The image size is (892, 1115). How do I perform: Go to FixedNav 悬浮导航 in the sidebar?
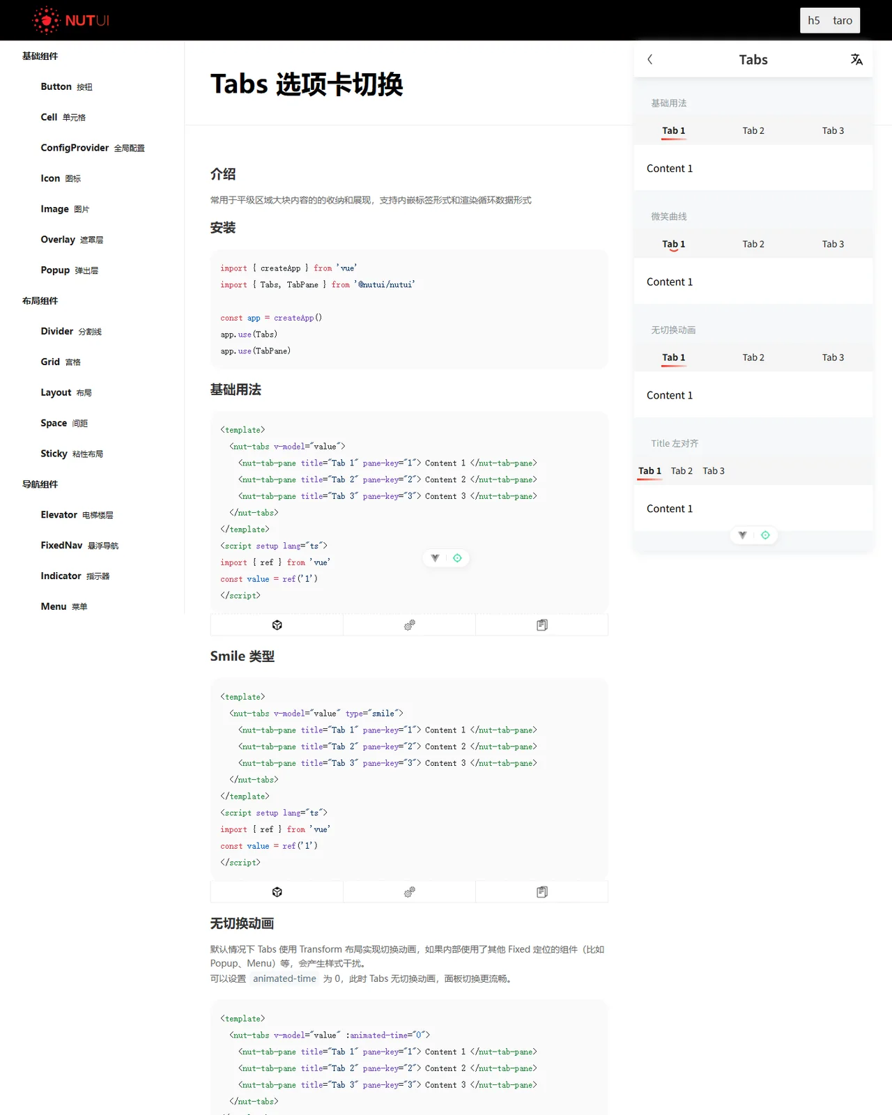click(x=79, y=546)
